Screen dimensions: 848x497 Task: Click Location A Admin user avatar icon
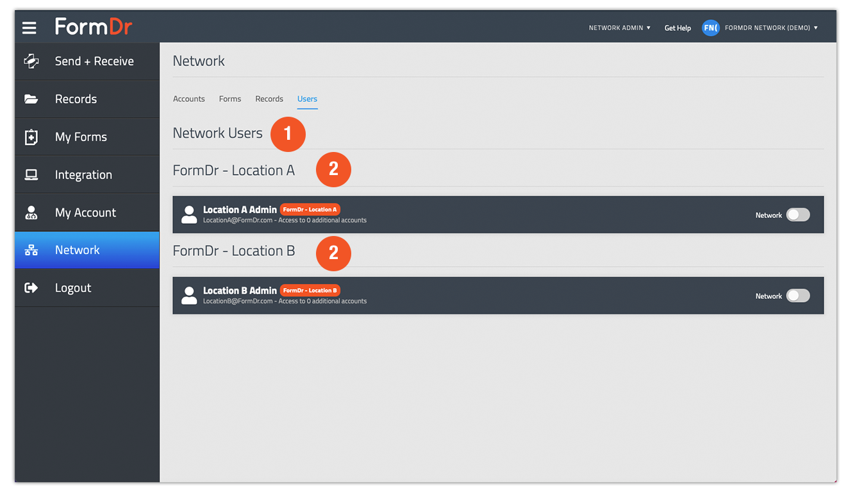(189, 214)
